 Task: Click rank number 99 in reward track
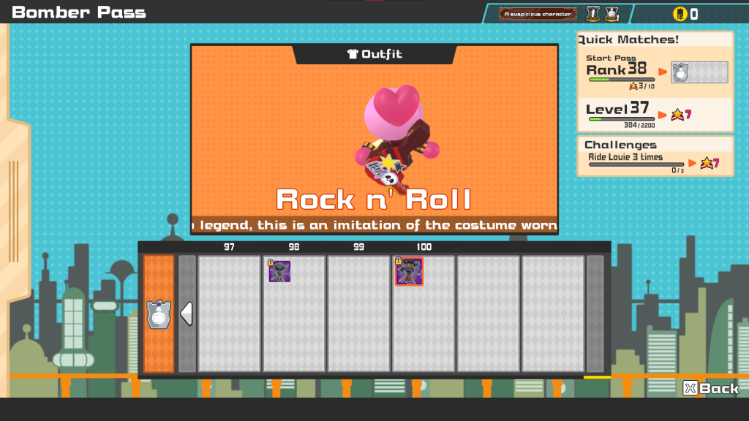[x=358, y=247]
